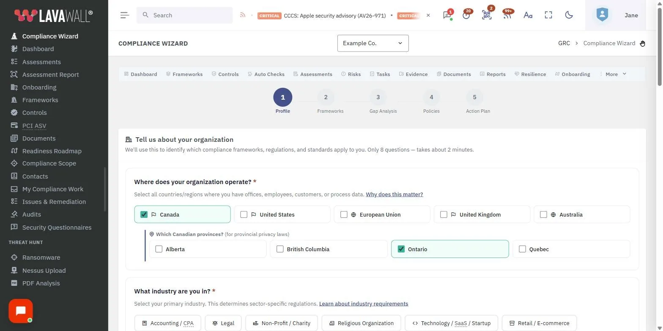This screenshot has height=331, width=663.
Task: Open Readiness Roadmap in the sidebar
Action: 52,151
